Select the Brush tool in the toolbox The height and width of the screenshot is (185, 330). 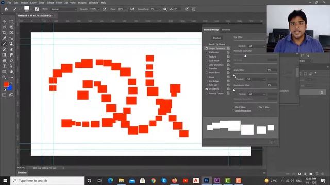click(4, 44)
